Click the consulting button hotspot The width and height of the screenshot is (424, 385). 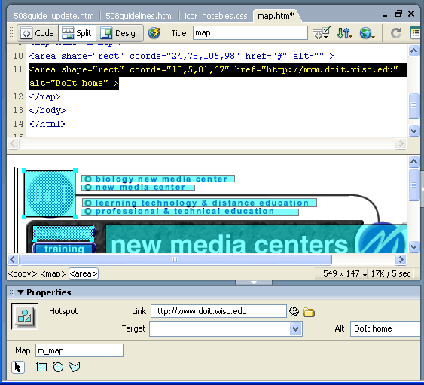pos(63,233)
